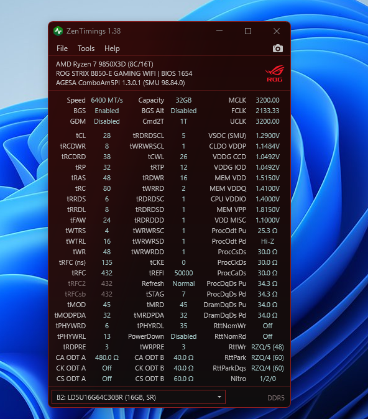Click the Nitro 1/2/0 value
The height and width of the screenshot is (419, 368).
tap(267, 379)
